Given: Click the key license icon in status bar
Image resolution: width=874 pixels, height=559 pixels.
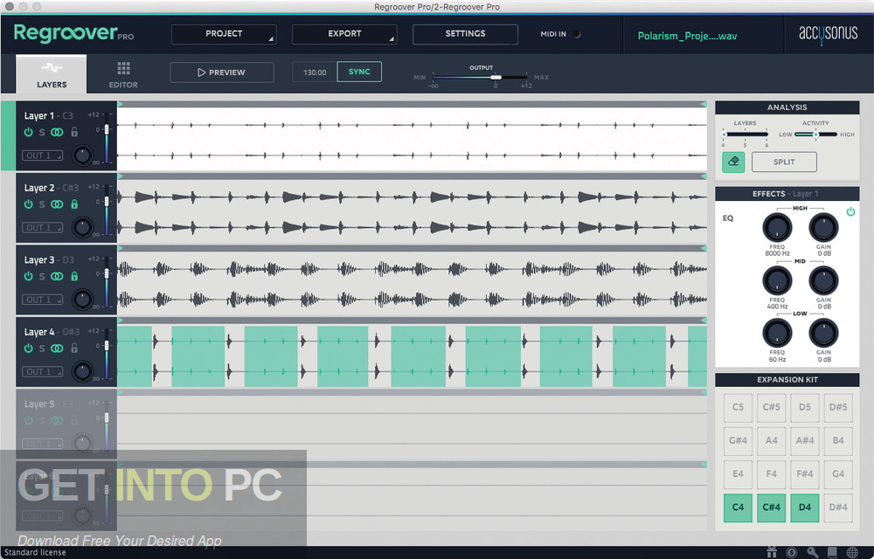Looking at the screenshot, I should 812,552.
